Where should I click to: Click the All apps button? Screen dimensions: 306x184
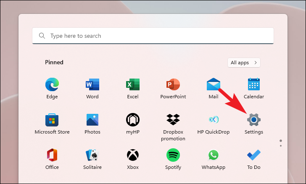244,63
